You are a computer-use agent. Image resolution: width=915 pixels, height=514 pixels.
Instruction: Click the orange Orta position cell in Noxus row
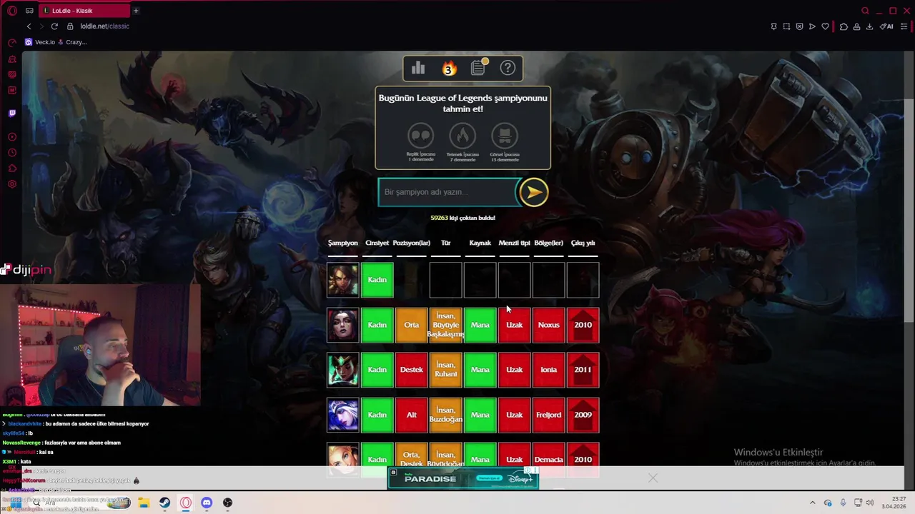coord(411,325)
